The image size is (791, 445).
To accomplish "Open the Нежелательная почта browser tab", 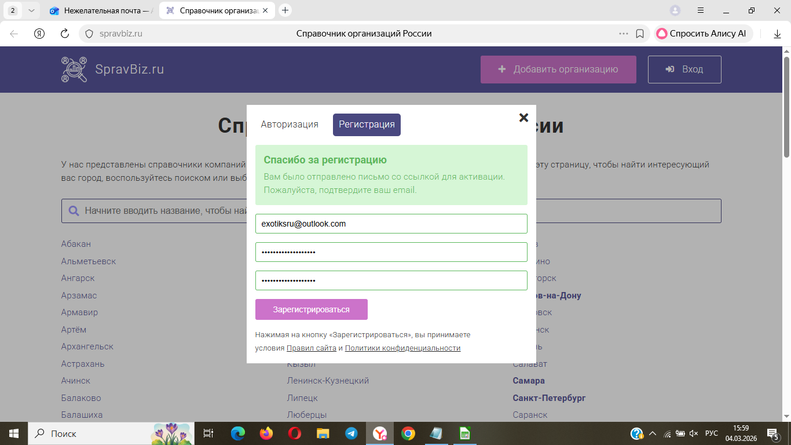I will (x=101, y=10).
